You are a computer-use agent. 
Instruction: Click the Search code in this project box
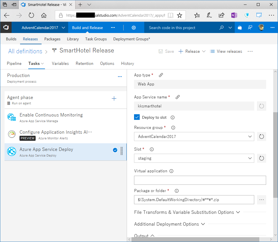pos(181,28)
